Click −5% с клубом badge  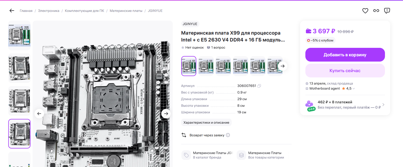[320, 40]
